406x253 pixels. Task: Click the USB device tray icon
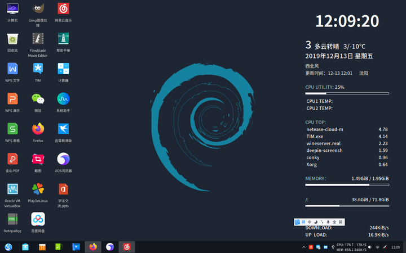[x=333, y=247]
